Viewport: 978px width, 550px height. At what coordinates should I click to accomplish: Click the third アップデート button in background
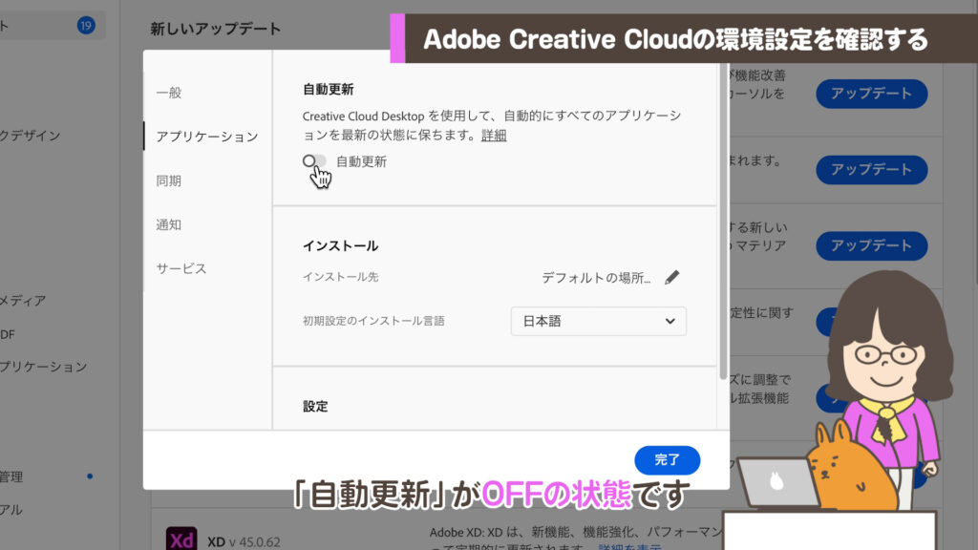pyautogui.click(x=871, y=245)
